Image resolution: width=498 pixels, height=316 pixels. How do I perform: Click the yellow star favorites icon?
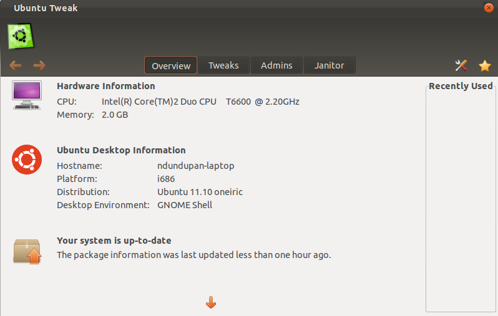click(x=485, y=65)
